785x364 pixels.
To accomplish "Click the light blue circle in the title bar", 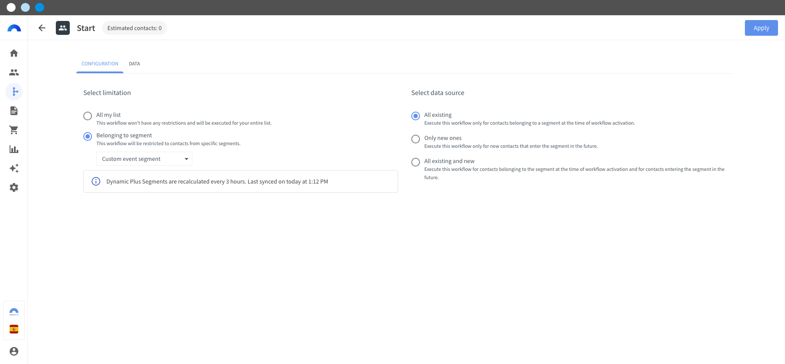I will click(25, 7).
